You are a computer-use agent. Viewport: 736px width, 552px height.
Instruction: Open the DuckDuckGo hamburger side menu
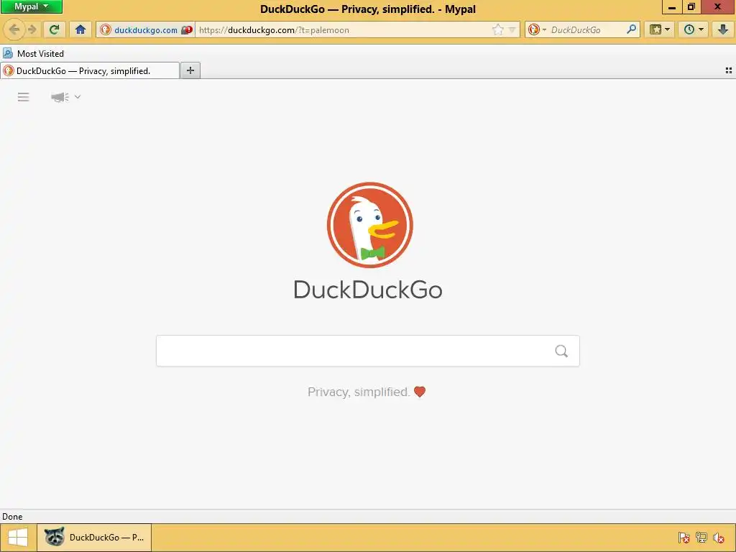(24, 97)
